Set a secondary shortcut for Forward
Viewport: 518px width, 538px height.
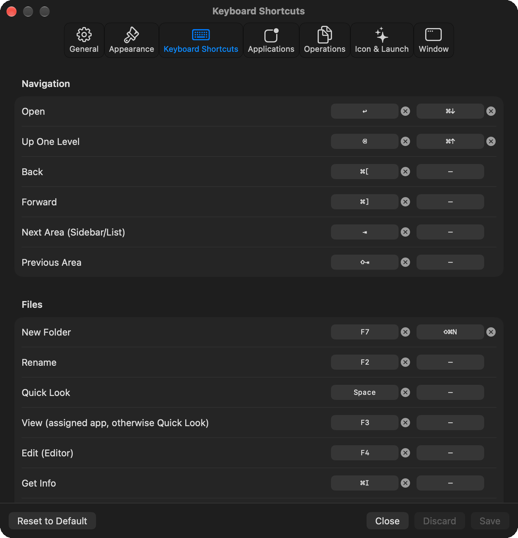pyautogui.click(x=450, y=202)
